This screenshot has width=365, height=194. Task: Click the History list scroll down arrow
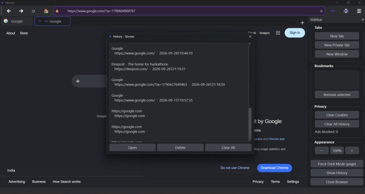pyautogui.click(x=250, y=141)
